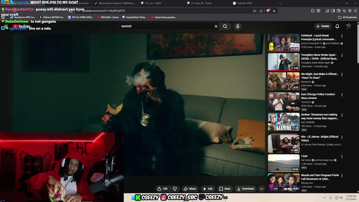This screenshot has width=359, height=202.
Task: Click the Brave Shields lion icon
Action: [268, 11]
